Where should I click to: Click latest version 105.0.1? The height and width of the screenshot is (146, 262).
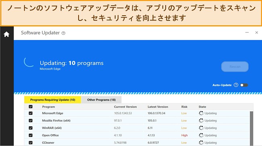point(152,121)
